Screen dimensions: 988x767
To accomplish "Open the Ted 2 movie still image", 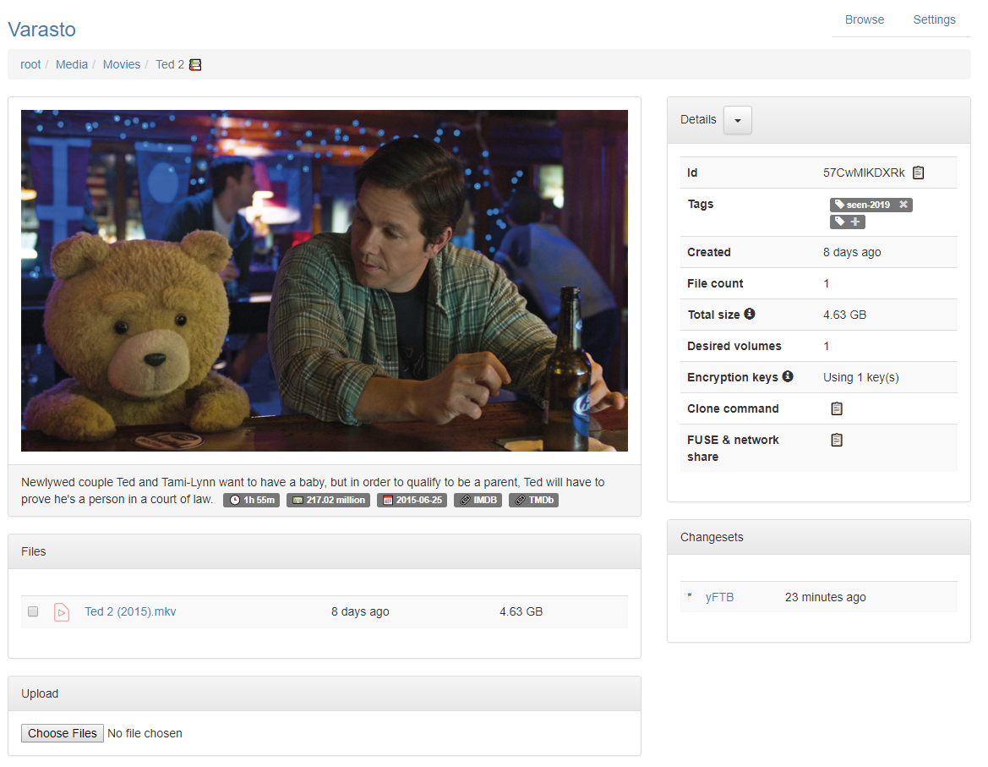I will coord(324,281).
